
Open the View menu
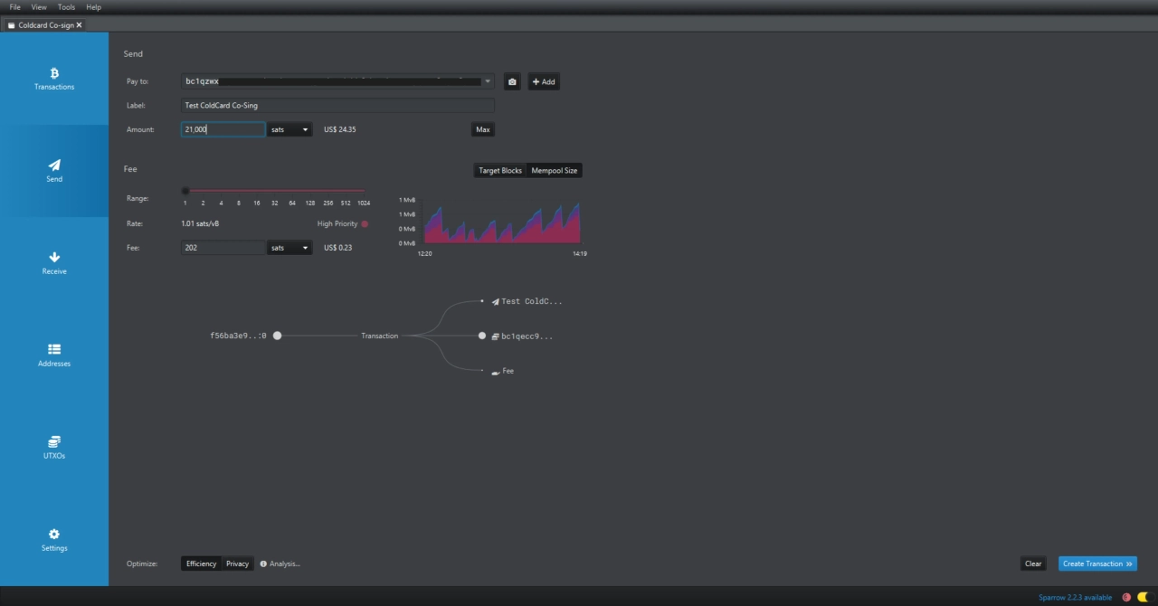39,7
